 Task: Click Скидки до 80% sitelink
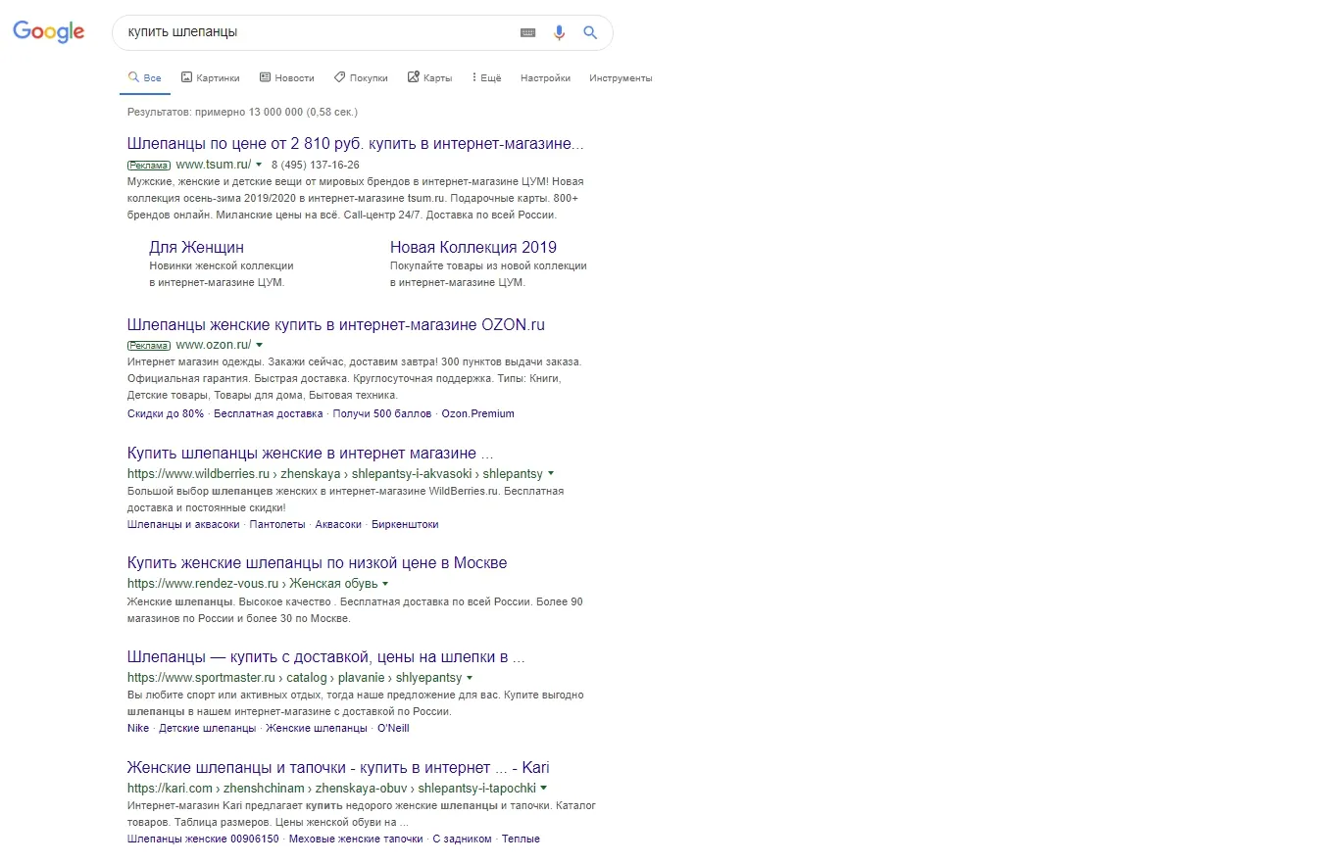coord(166,413)
